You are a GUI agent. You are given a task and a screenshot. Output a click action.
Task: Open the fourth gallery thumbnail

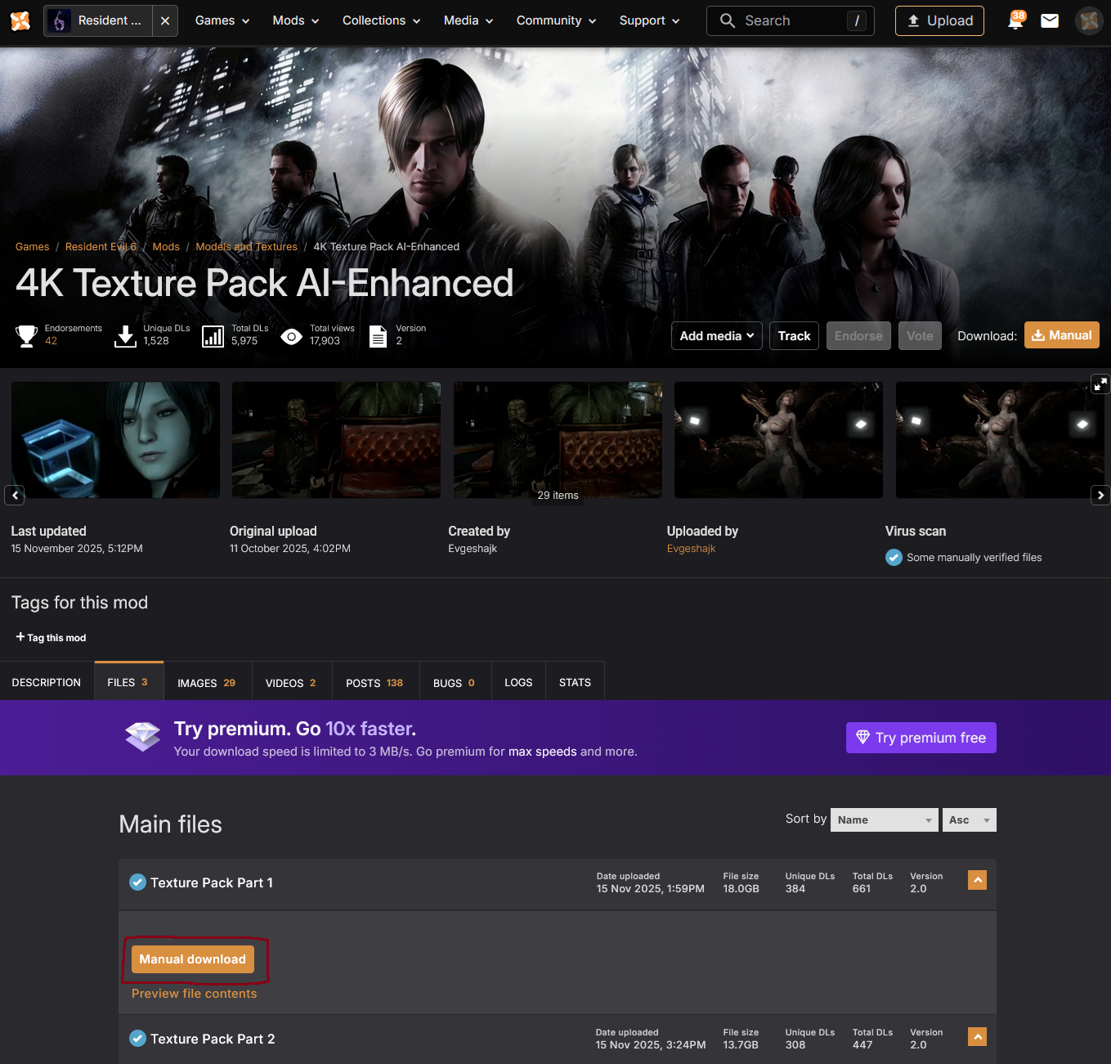tap(778, 440)
